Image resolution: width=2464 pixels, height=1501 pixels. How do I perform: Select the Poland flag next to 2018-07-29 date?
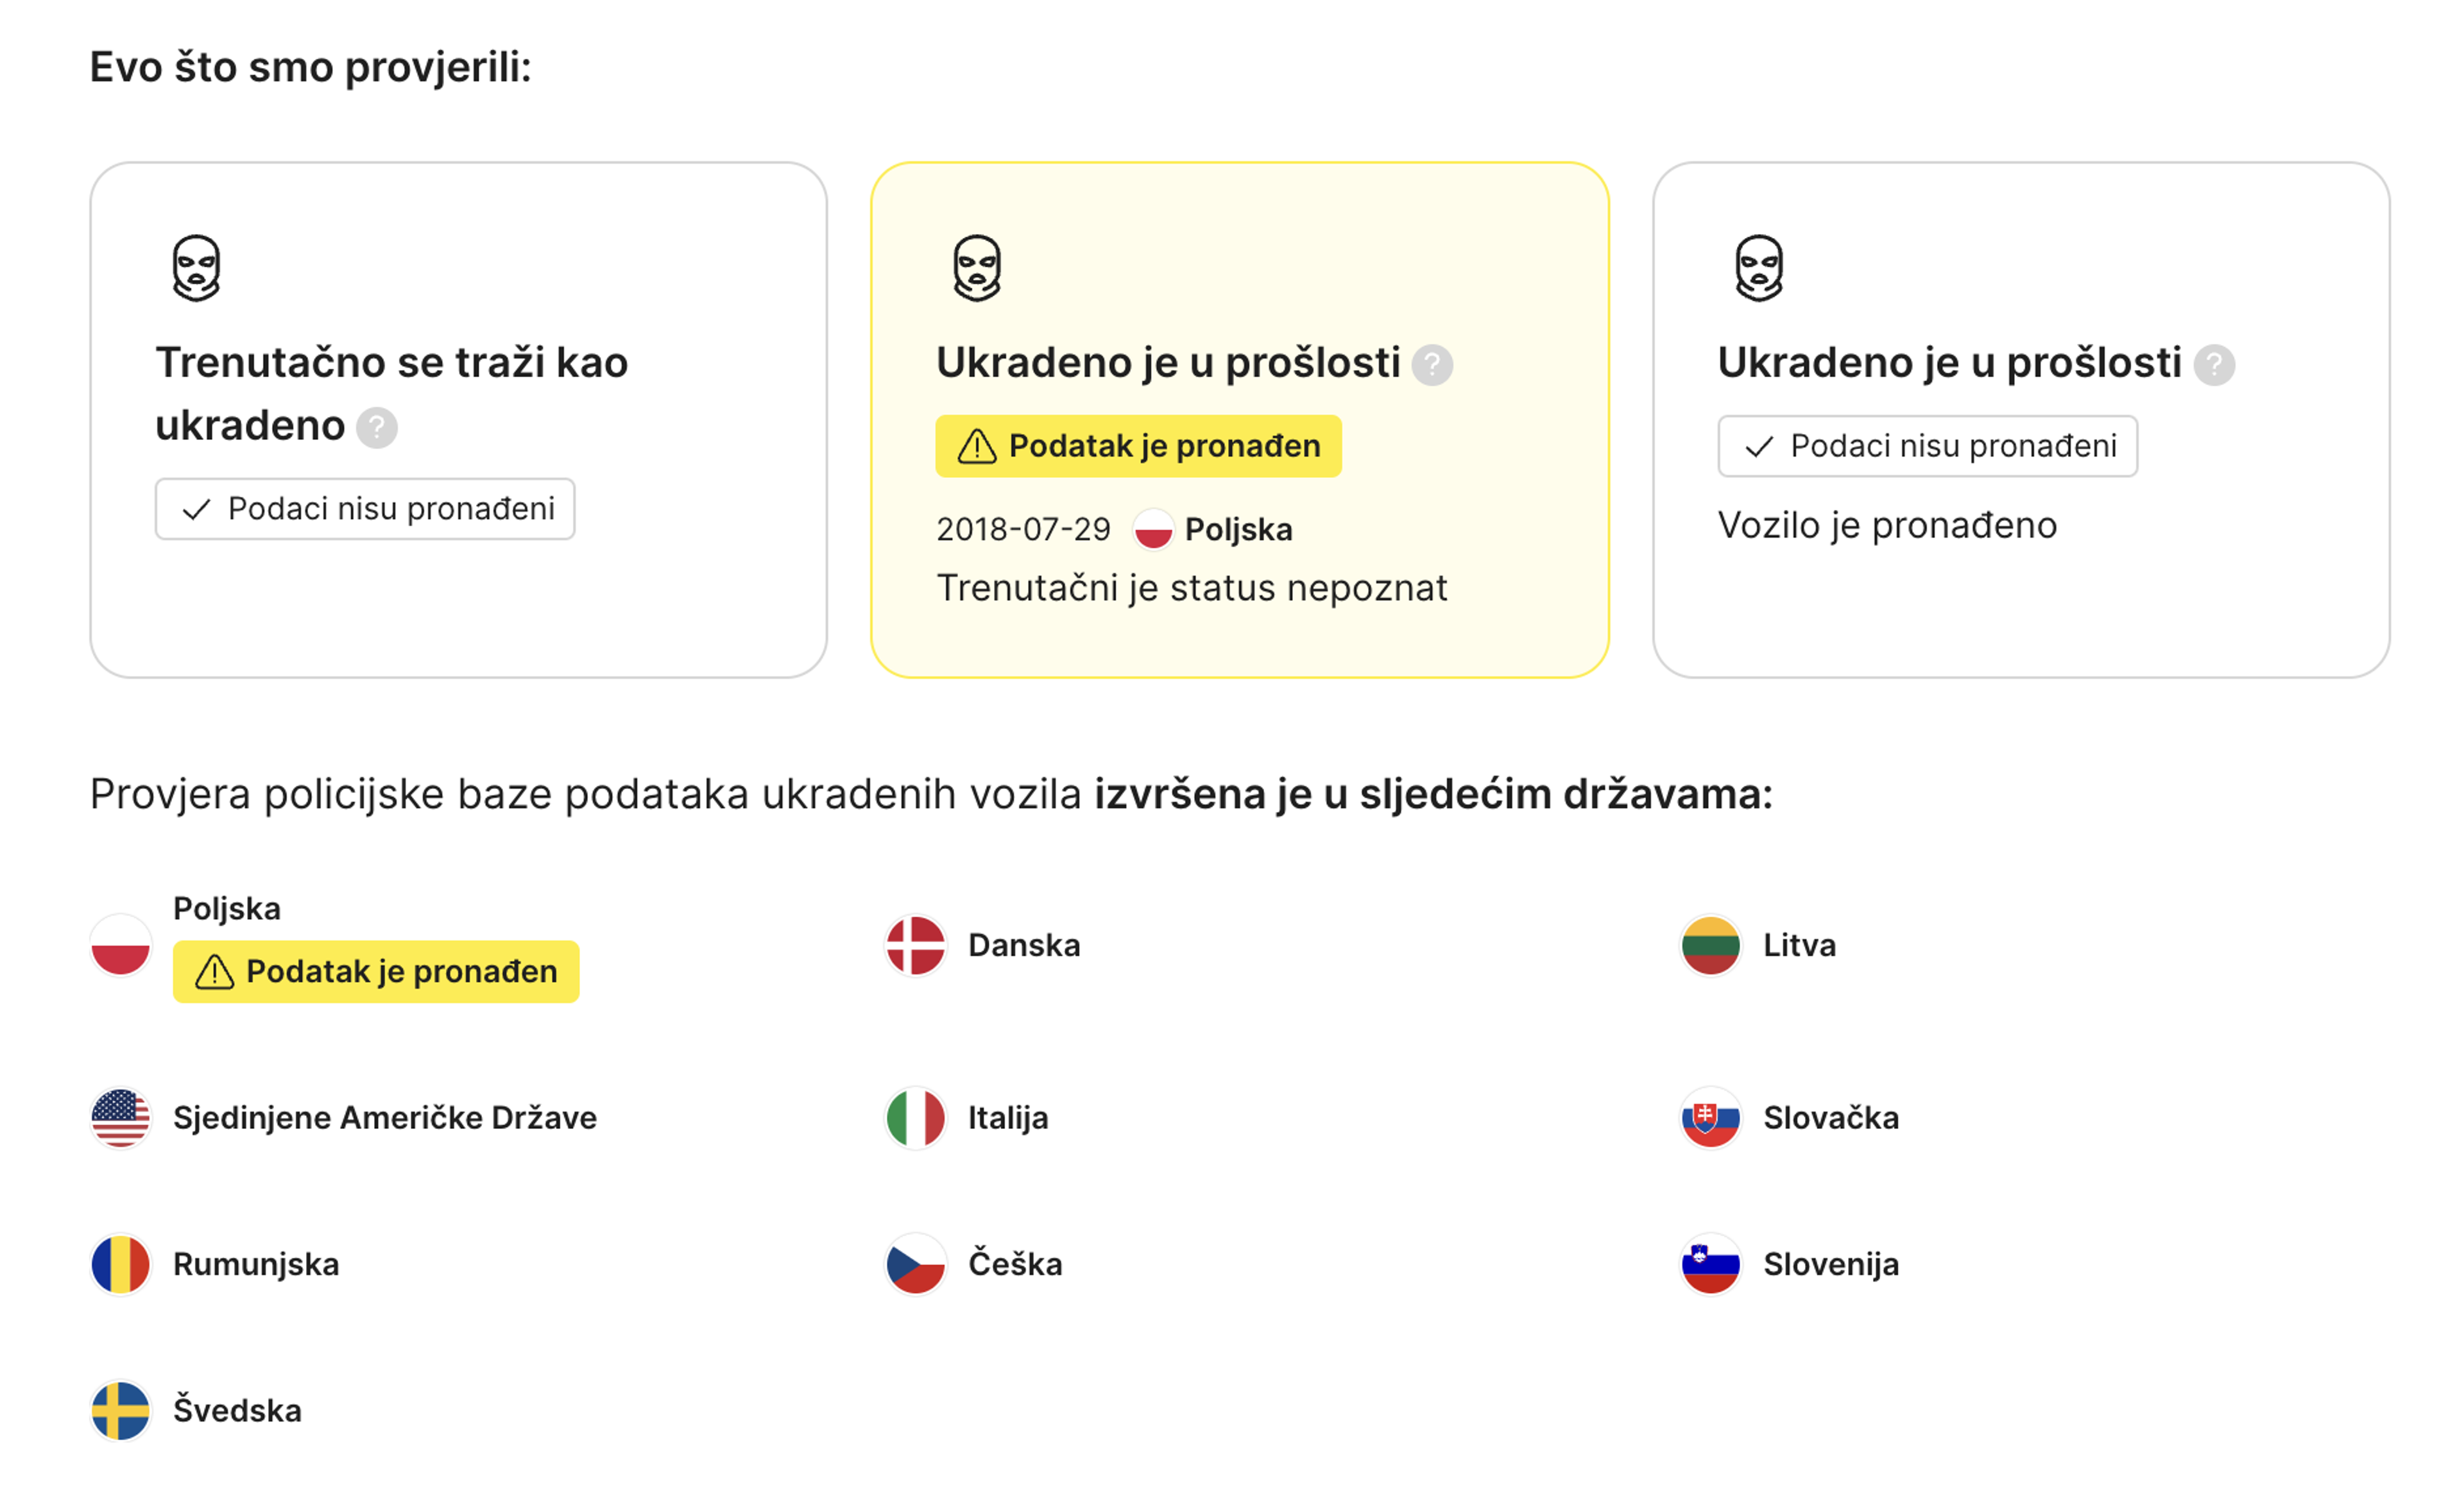1153,530
